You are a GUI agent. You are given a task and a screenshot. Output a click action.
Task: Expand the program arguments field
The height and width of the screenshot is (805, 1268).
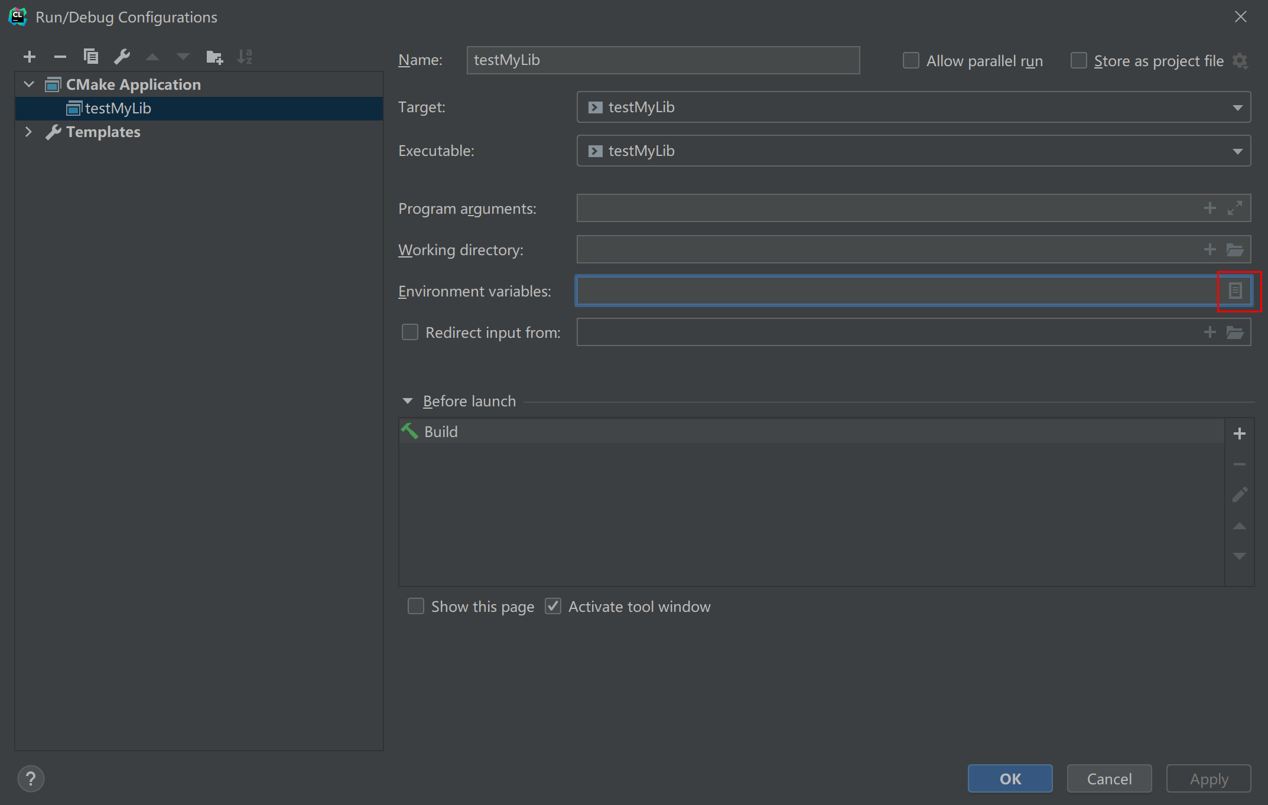point(1235,208)
